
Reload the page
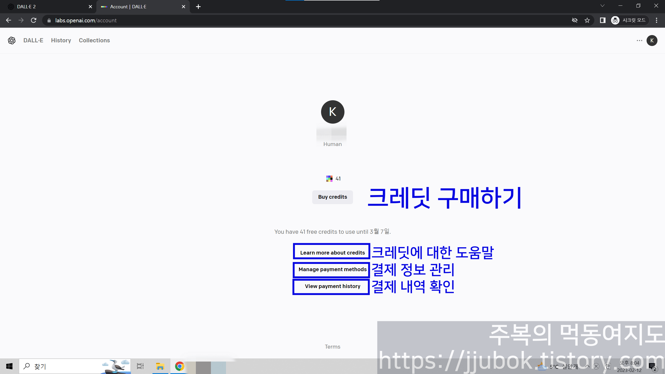[34, 20]
